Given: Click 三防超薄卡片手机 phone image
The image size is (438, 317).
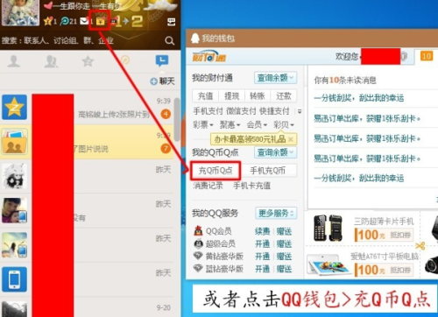Looking at the screenshot, I should pyautogui.click(x=328, y=228).
